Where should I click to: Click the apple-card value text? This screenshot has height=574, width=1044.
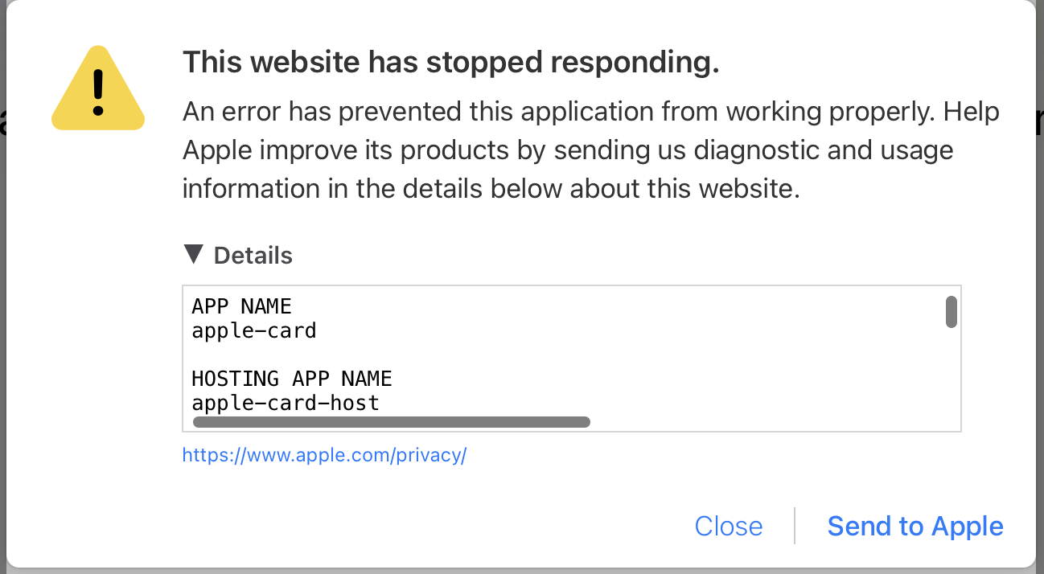click(253, 330)
